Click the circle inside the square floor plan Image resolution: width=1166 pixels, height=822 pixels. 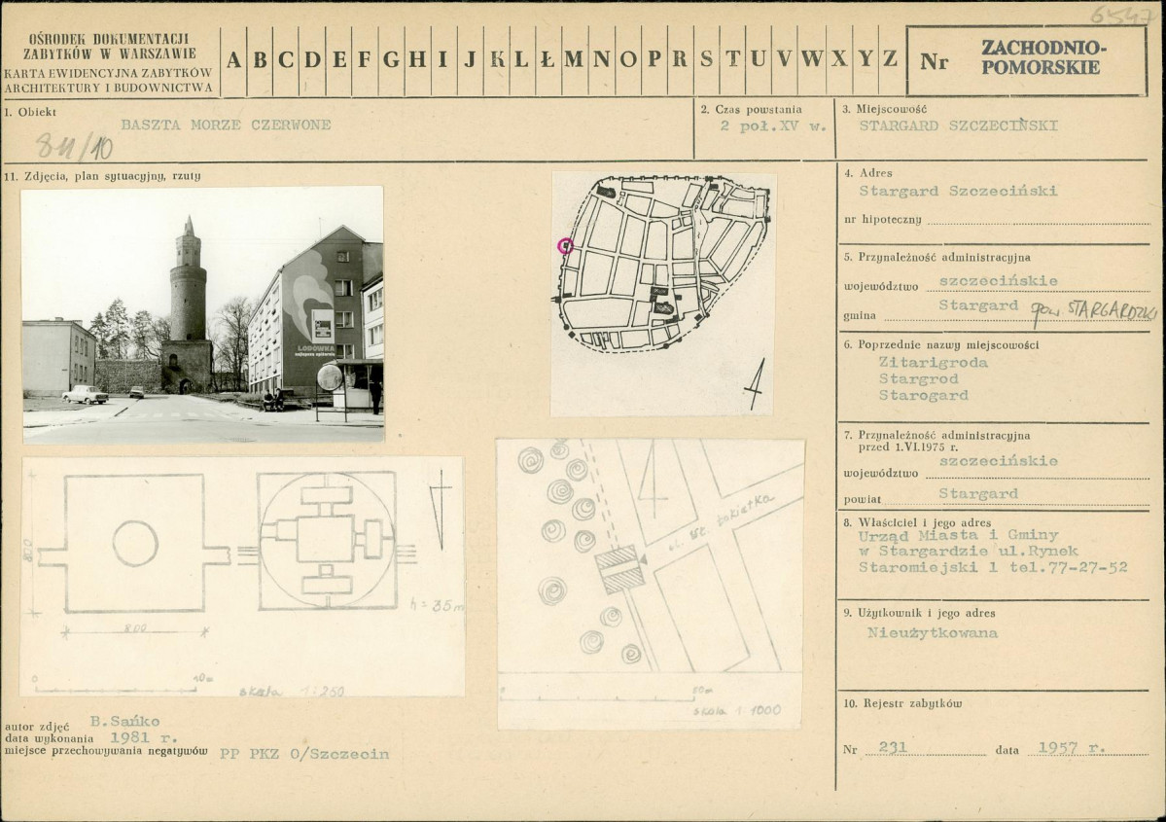tap(135, 543)
